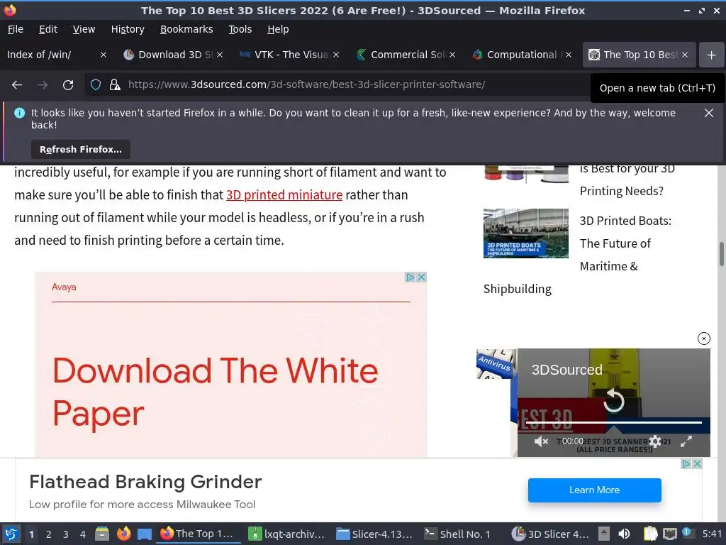Click the forward navigation arrow
Viewport: 726px width, 545px height.
point(43,85)
